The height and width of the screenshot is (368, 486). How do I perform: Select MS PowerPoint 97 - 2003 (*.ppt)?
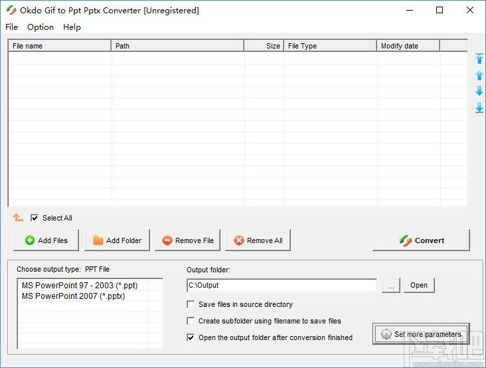80,285
